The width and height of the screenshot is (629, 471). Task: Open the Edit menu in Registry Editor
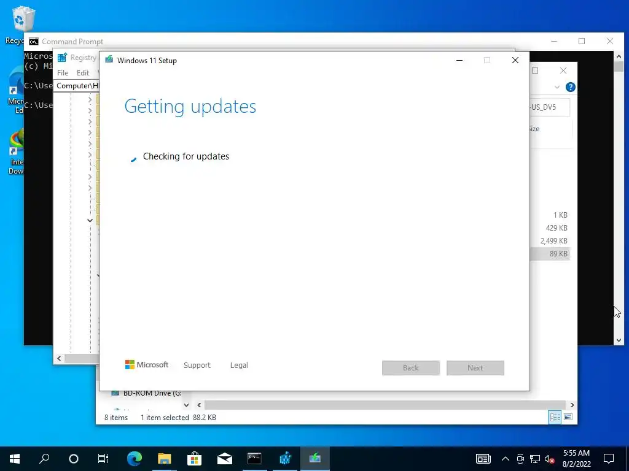pos(83,73)
